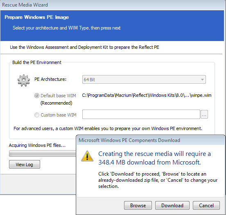Click the Prepare Windows PE Image heading

36,17
